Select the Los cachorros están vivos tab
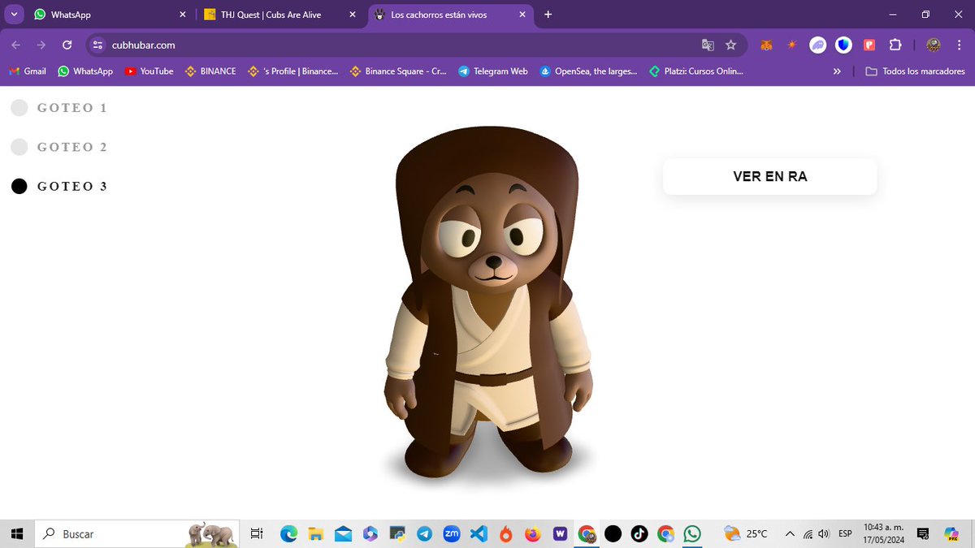The height and width of the screenshot is (548, 975). click(x=448, y=15)
